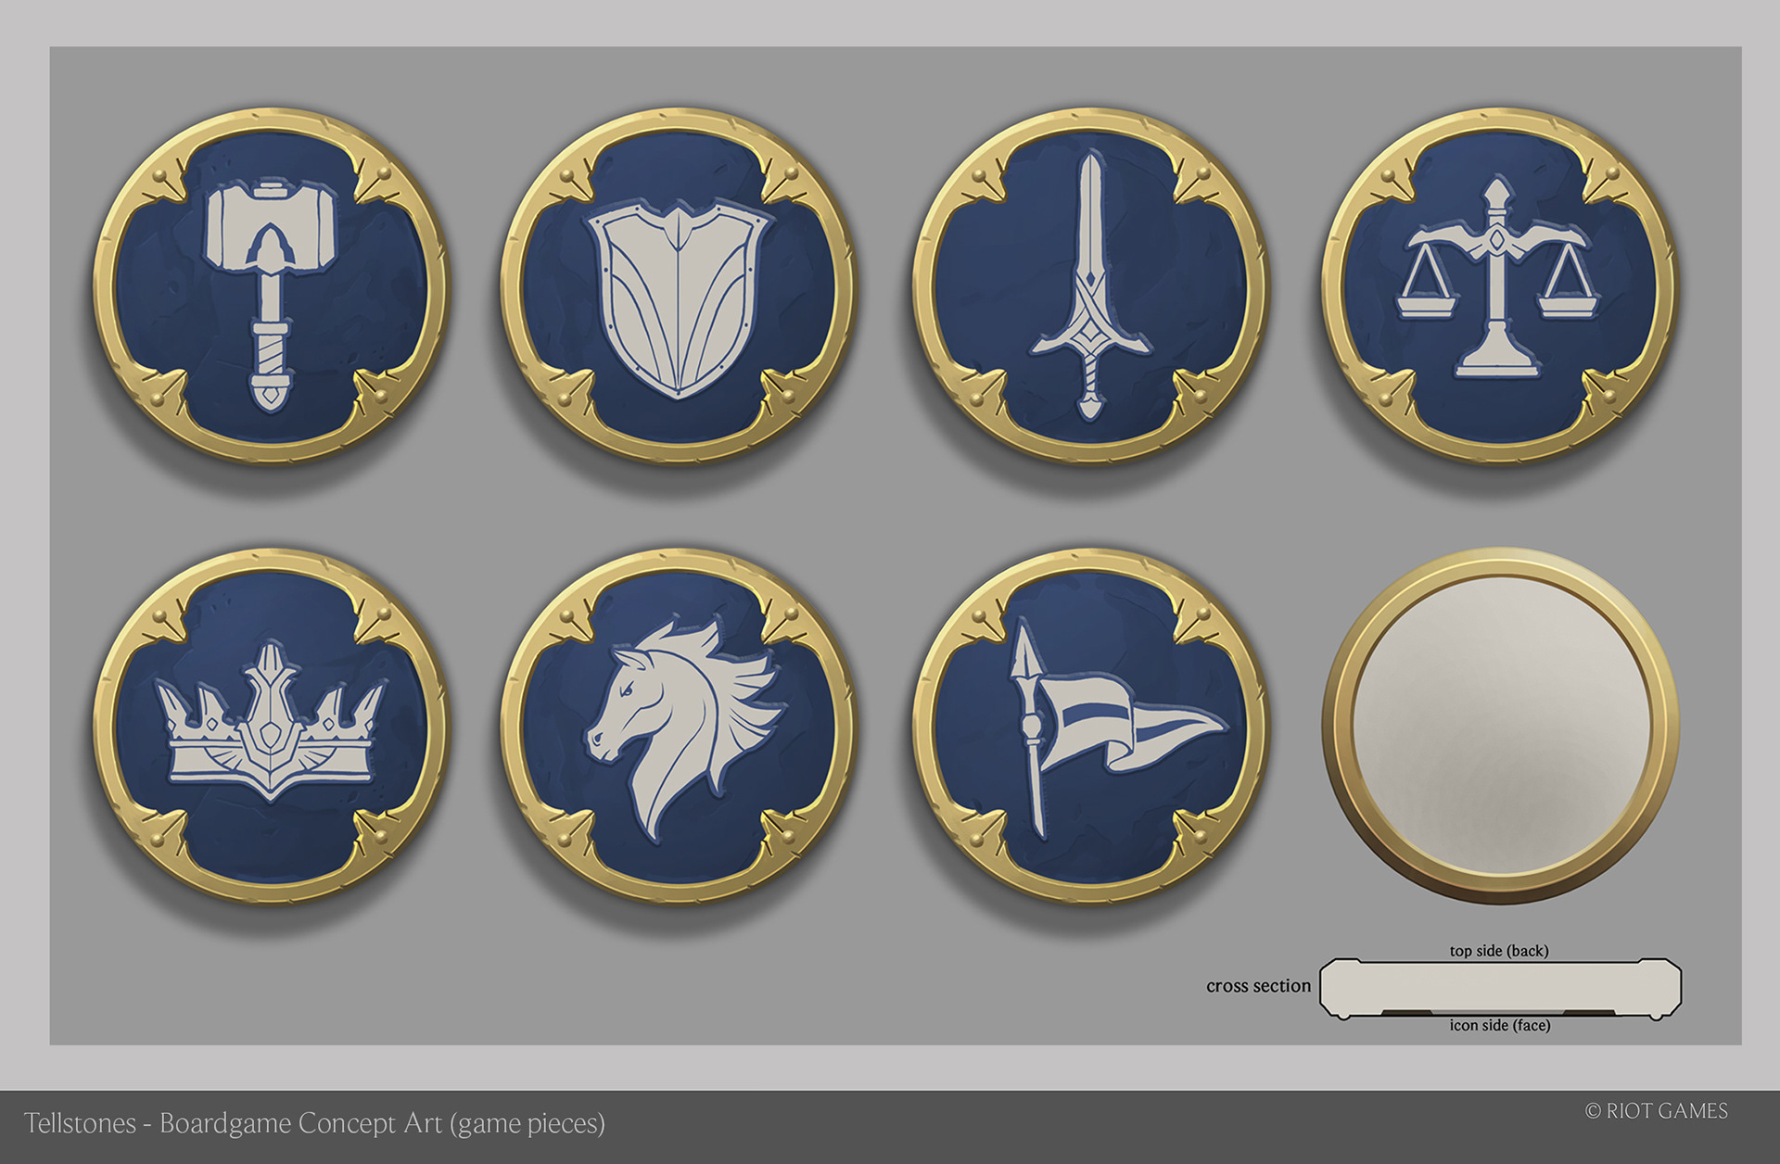Select the blank white token back

(1500, 724)
